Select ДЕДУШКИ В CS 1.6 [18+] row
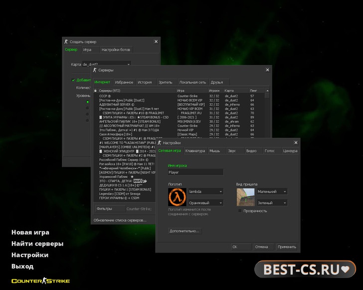Viewport: 363px width, 290px height. pos(125,185)
